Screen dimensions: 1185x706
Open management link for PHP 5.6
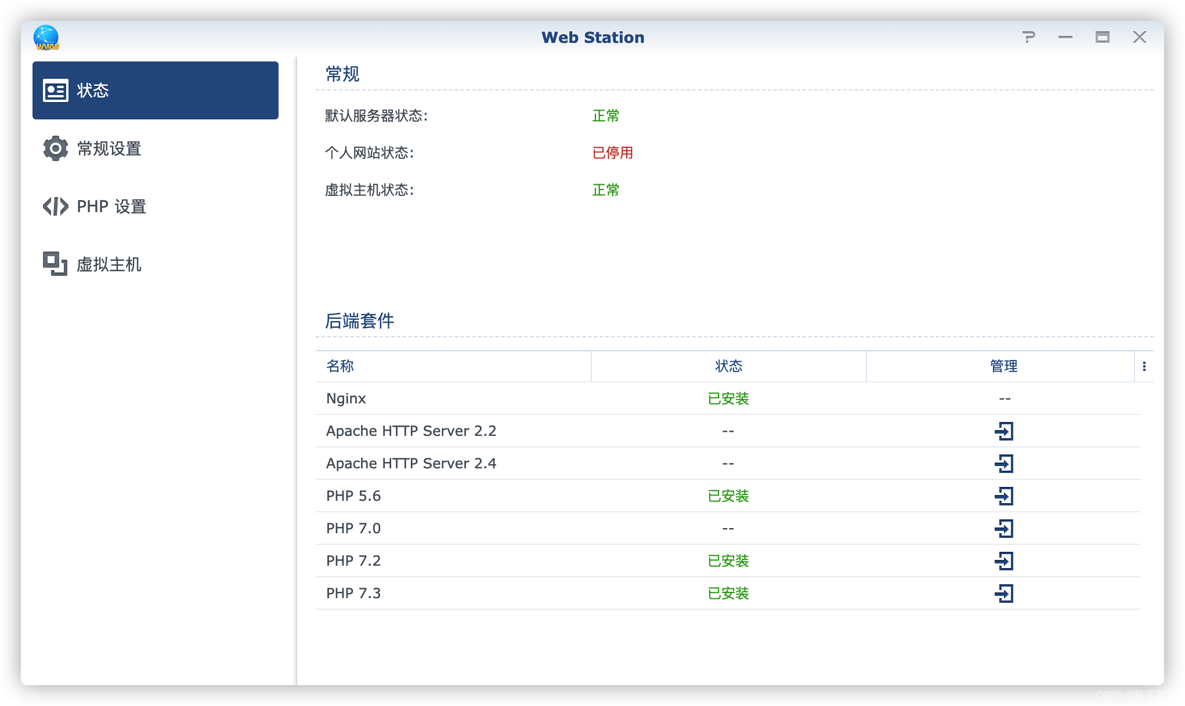tap(1004, 496)
